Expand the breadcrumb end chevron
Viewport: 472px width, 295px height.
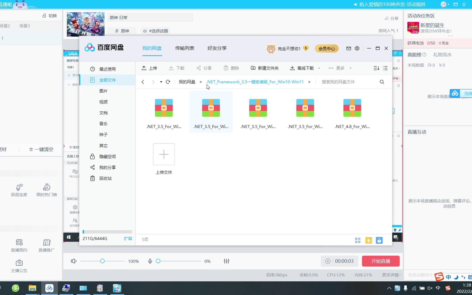309,82
